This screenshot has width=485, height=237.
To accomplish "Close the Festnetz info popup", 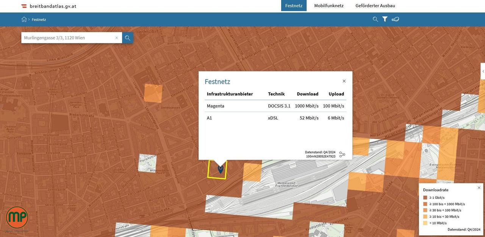I will pos(344,81).
